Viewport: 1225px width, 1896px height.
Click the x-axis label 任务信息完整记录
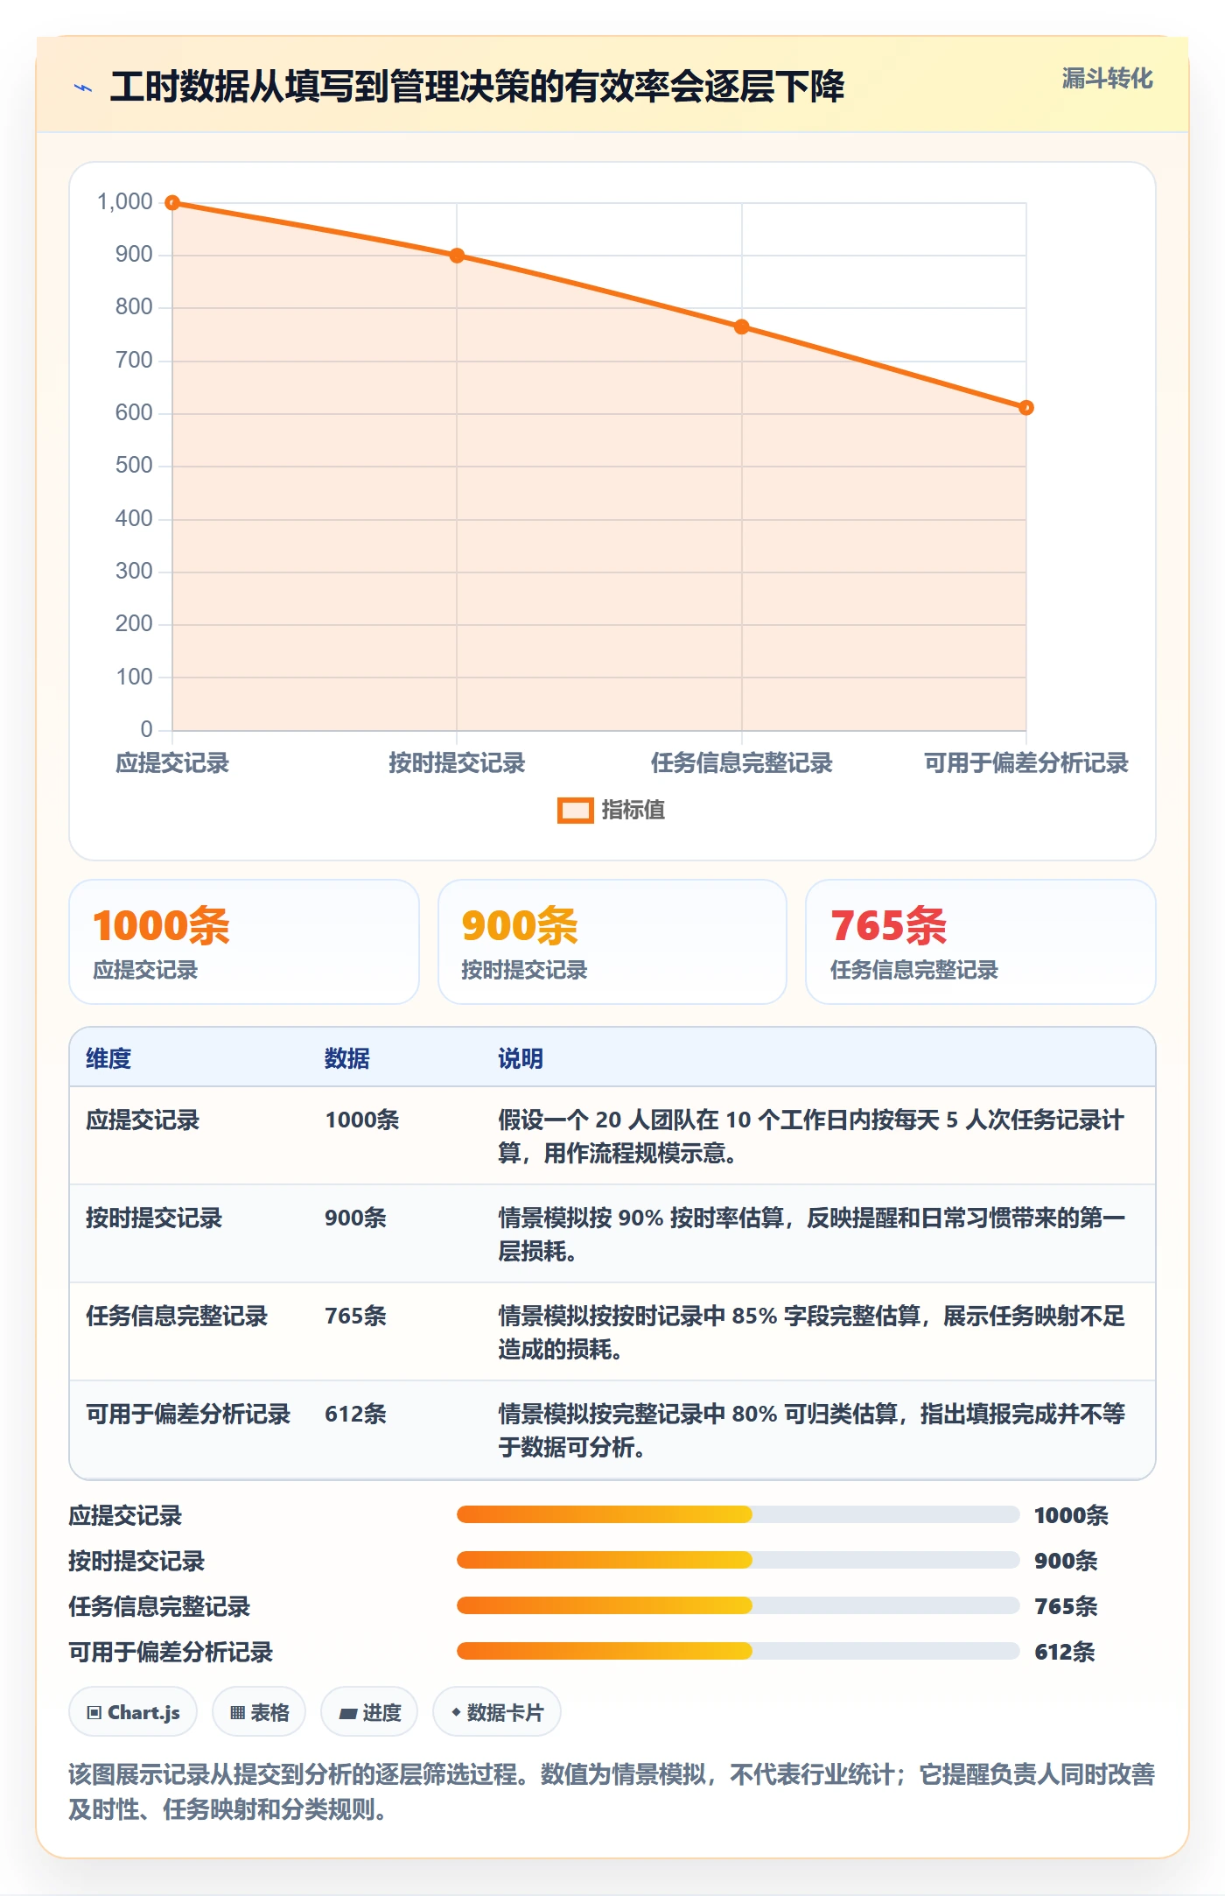tap(741, 763)
